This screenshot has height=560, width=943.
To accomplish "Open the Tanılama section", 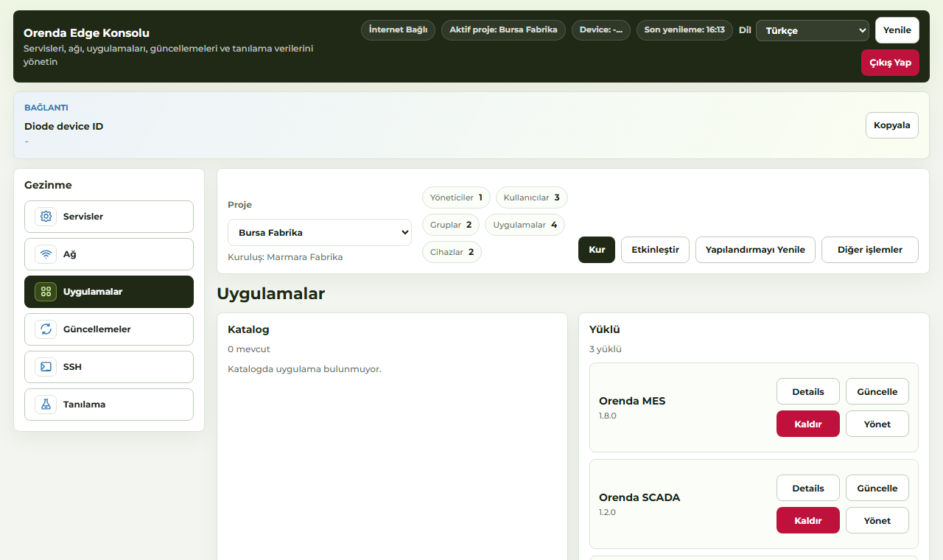I will [x=109, y=405].
